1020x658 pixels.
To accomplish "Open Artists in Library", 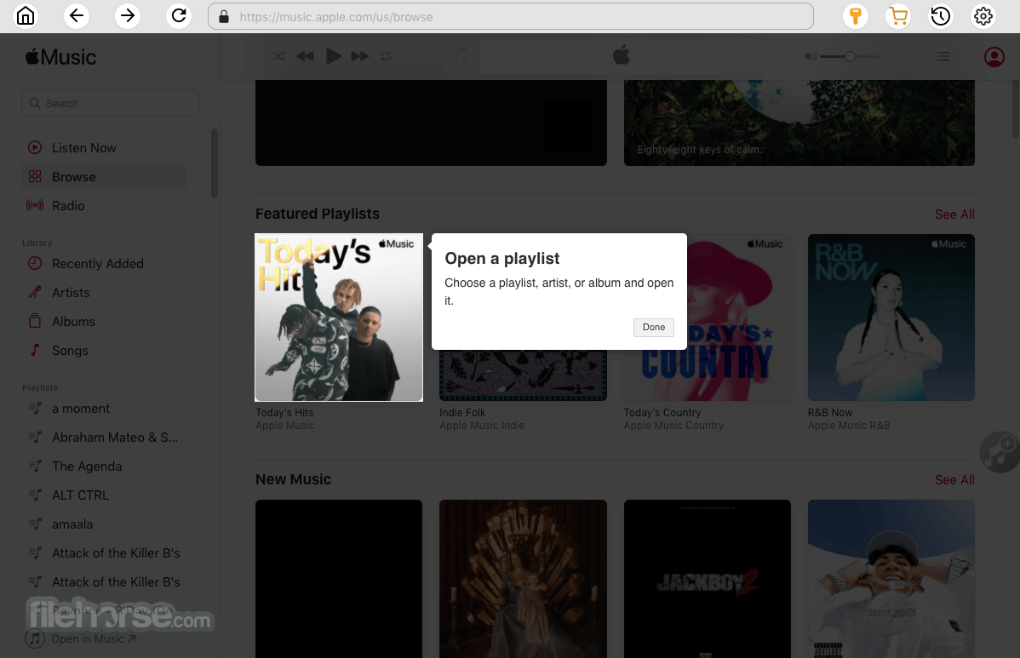I will (x=104, y=293).
